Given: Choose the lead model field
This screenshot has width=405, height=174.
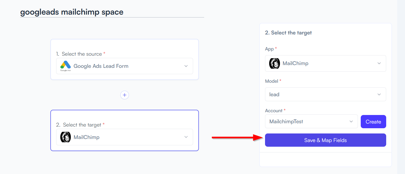Looking at the screenshot, I should 325,95.
